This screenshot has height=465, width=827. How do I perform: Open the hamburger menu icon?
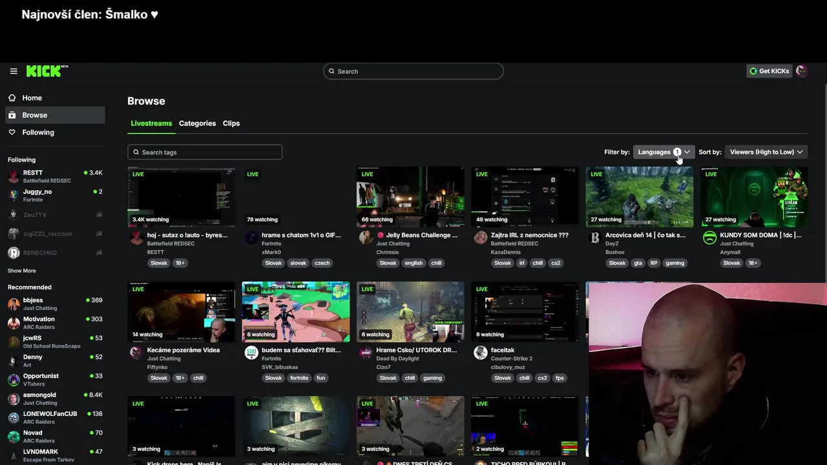point(14,71)
